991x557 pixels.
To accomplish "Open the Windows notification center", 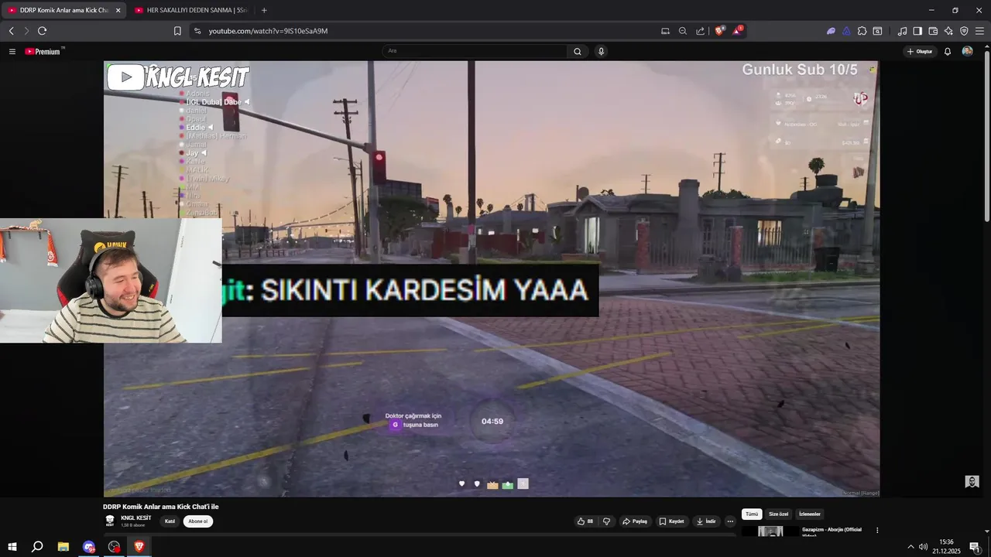I will tap(975, 547).
